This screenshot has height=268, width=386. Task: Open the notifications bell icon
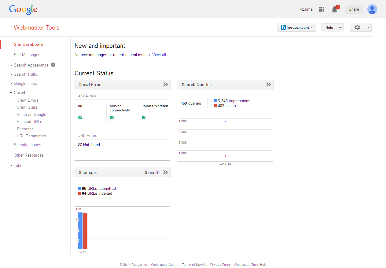pos(334,9)
